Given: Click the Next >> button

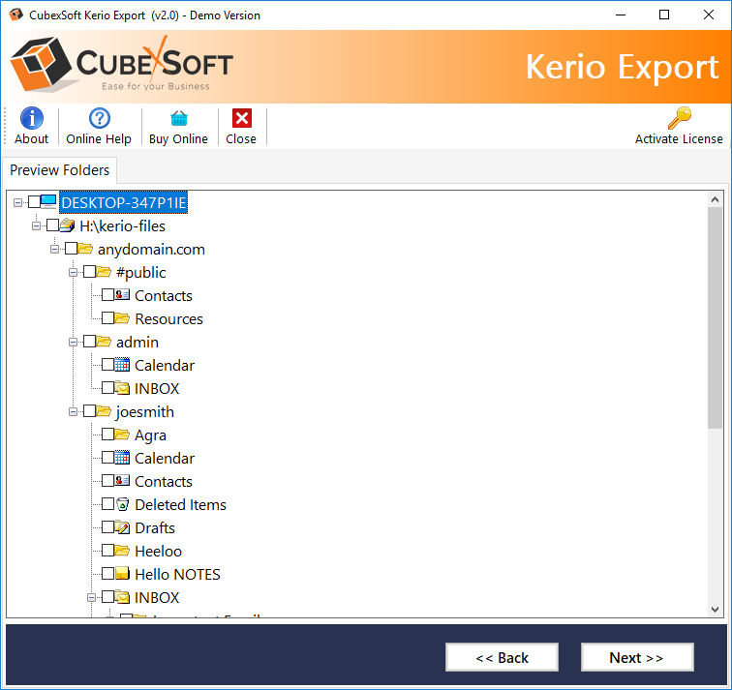Looking at the screenshot, I should [637, 657].
